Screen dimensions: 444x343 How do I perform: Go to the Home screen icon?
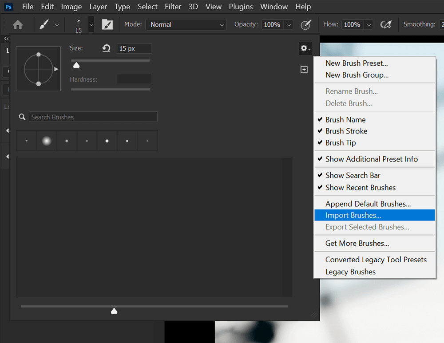pyautogui.click(x=18, y=24)
